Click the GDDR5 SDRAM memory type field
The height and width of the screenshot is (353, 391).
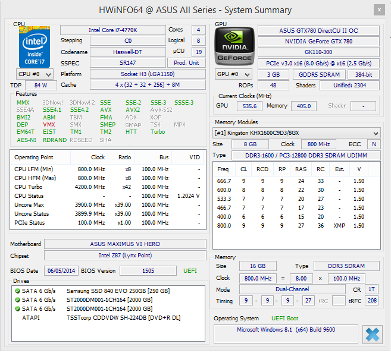pos(319,74)
